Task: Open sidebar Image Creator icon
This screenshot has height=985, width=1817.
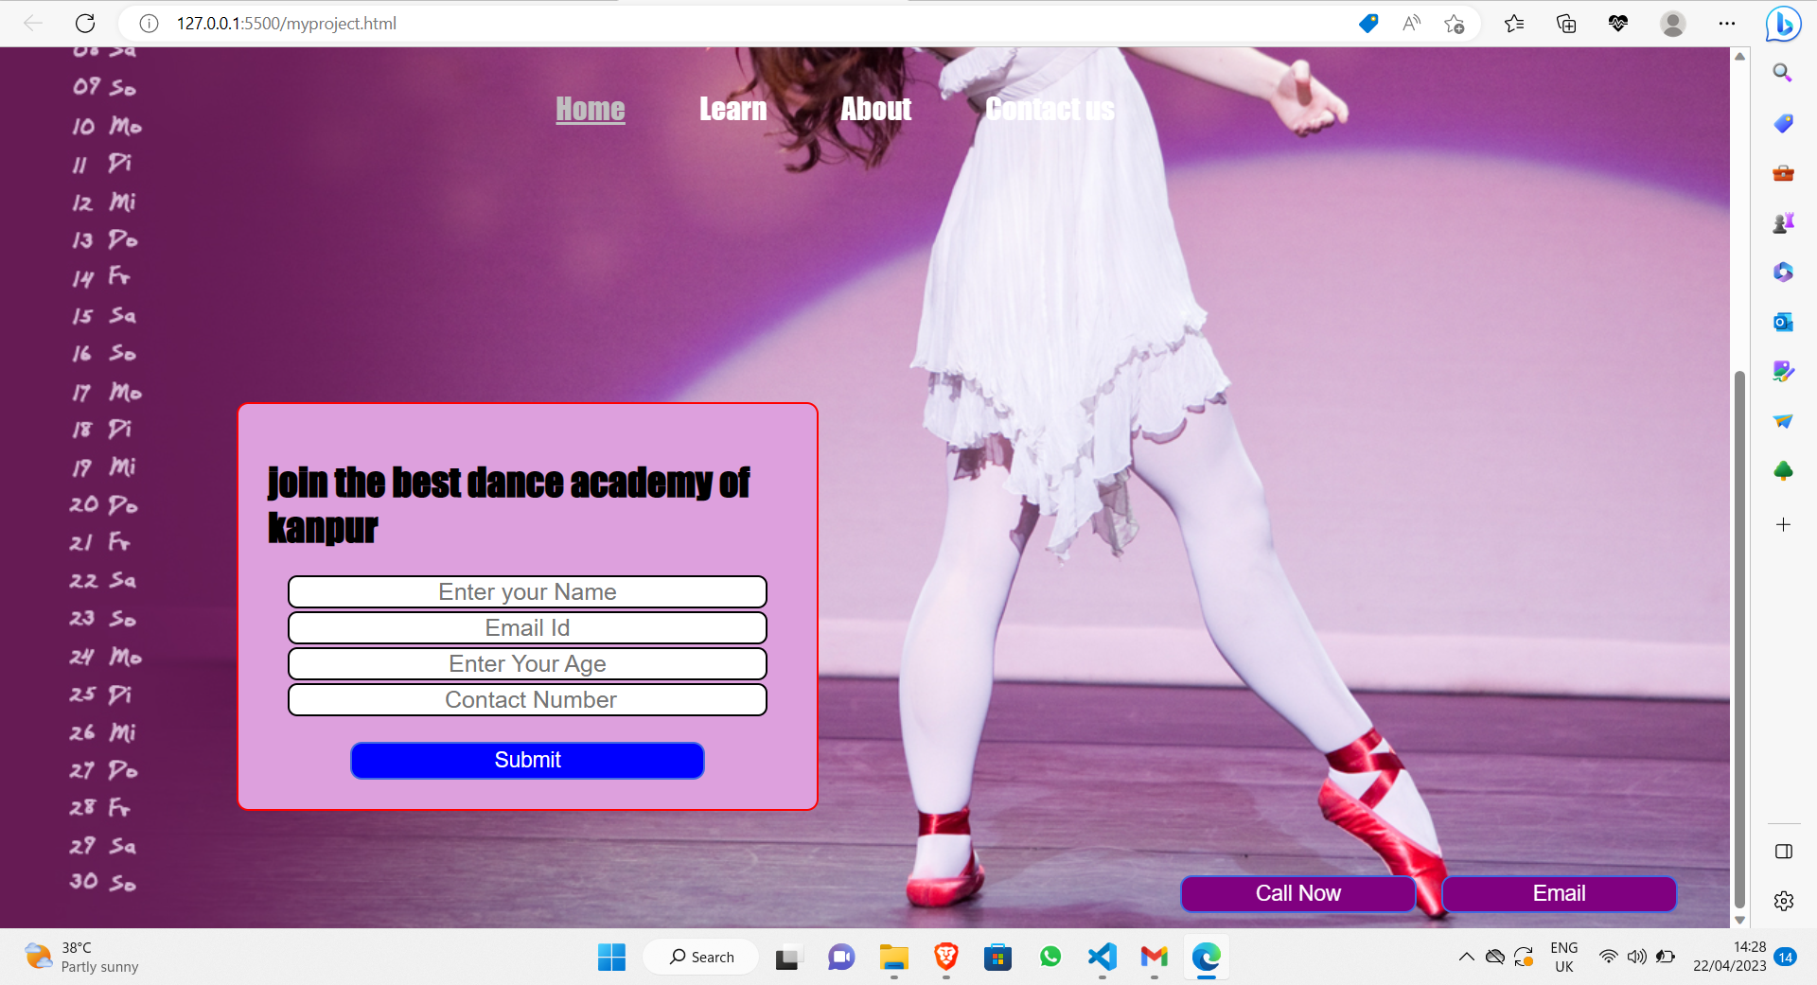Action: pos(1783,371)
